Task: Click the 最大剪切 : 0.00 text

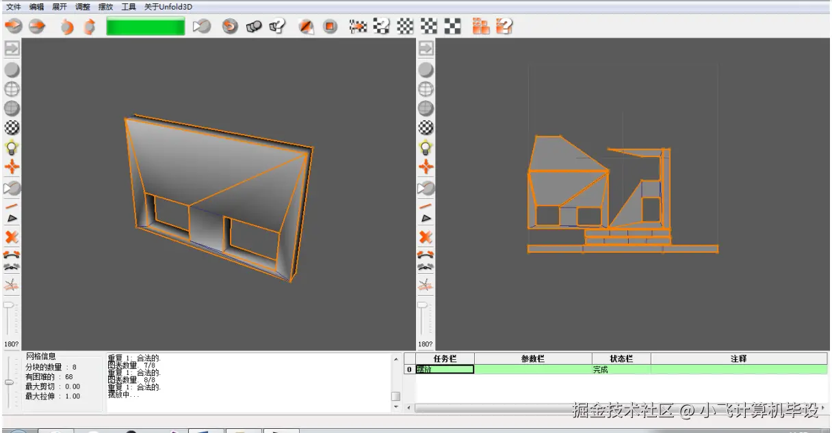Action: click(x=53, y=387)
